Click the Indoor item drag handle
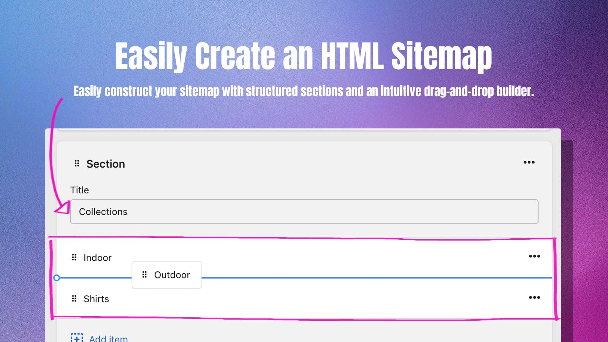Image resolution: width=608 pixels, height=342 pixels. tap(74, 258)
